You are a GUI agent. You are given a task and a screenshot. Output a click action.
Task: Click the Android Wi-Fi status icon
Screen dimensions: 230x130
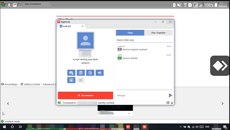click(185, 5)
